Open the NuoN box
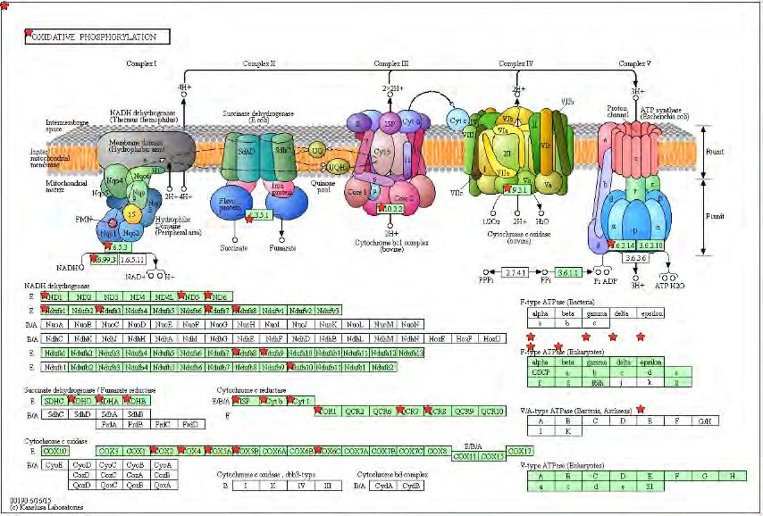Viewport: 763px width, 516px height. [410, 324]
